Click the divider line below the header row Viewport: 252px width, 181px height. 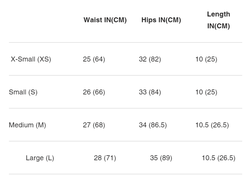coord(125,43)
